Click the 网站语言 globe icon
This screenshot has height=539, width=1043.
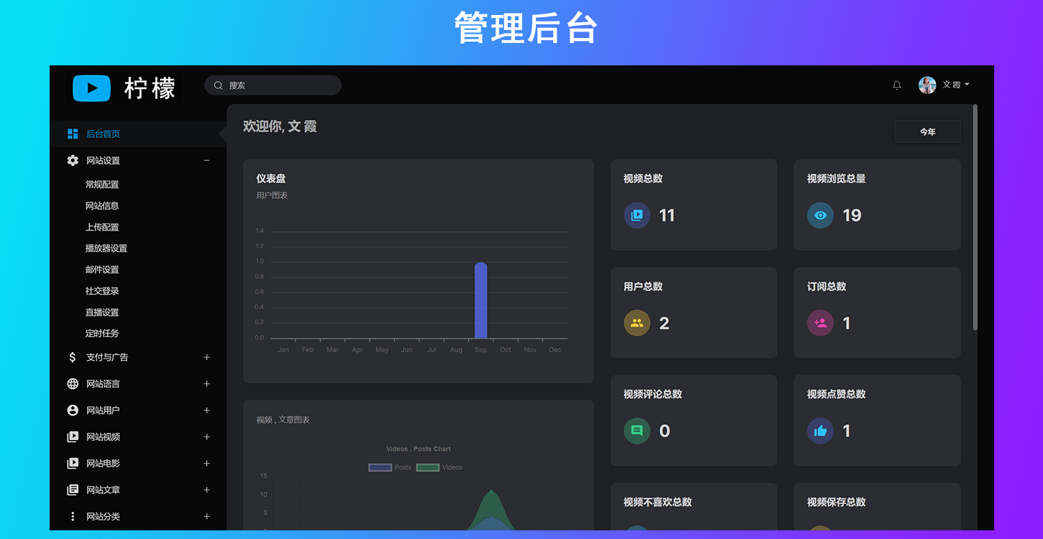(73, 384)
